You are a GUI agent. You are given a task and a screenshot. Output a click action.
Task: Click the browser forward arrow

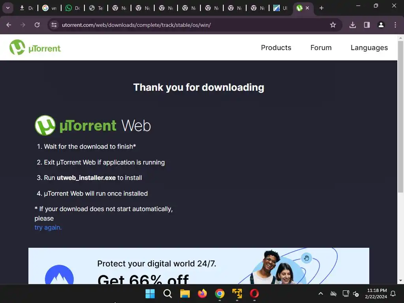(x=23, y=25)
